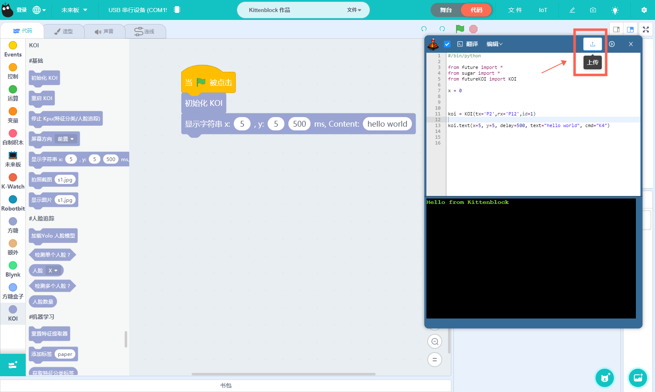Click the hello world field in the workspace block
Screen dimensions: 655x392
(387, 124)
